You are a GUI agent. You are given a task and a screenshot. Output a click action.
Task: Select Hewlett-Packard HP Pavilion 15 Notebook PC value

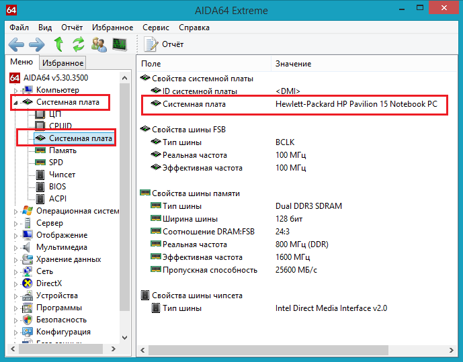click(356, 104)
